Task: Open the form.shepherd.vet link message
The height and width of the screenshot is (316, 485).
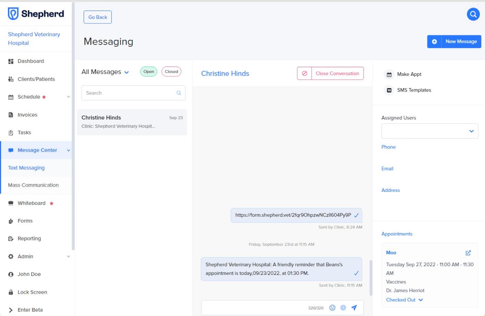Action: coord(293,215)
